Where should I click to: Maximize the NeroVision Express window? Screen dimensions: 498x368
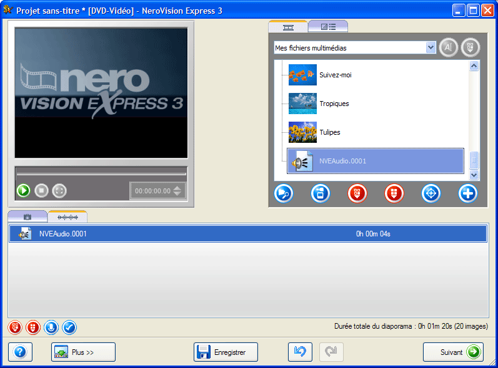point(473,11)
